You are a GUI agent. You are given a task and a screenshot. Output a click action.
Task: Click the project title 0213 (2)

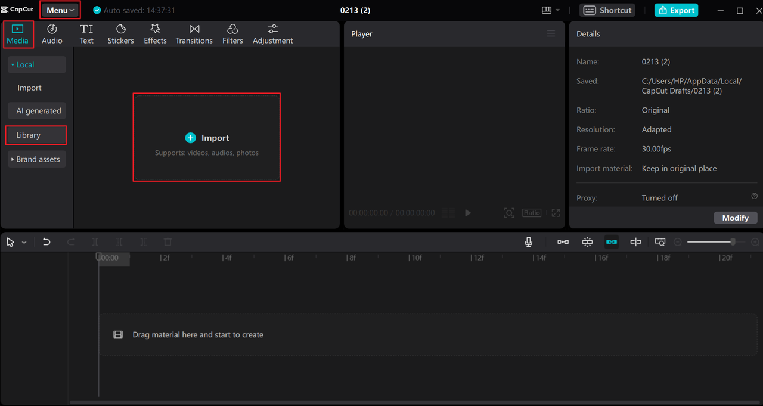tap(355, 10)
